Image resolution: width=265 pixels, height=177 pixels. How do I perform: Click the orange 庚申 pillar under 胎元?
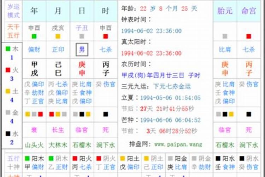coord(225,69)
